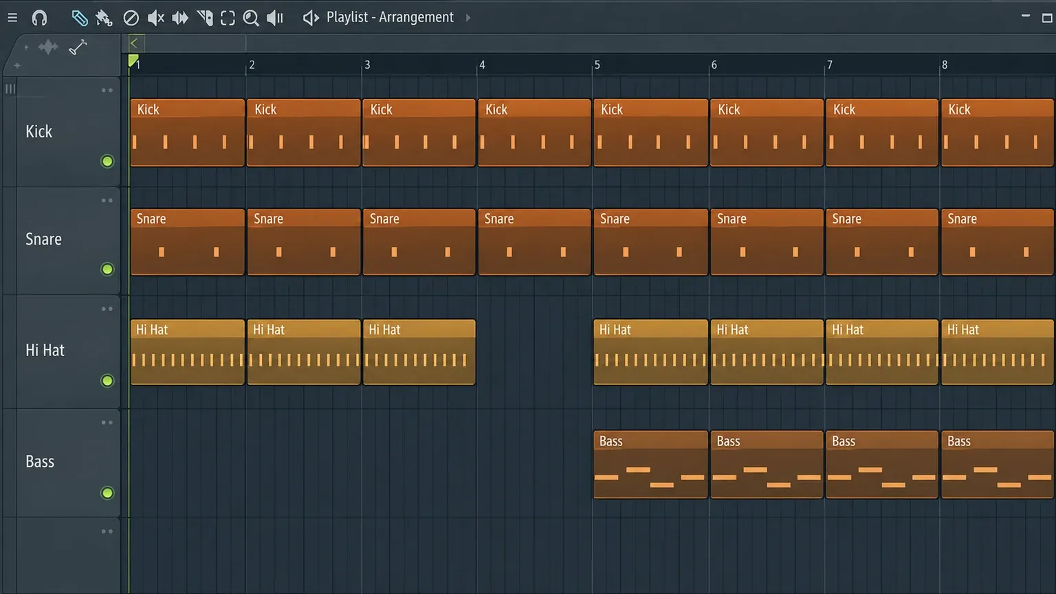Select the Kick clip at bar 7

coord(882,133)
